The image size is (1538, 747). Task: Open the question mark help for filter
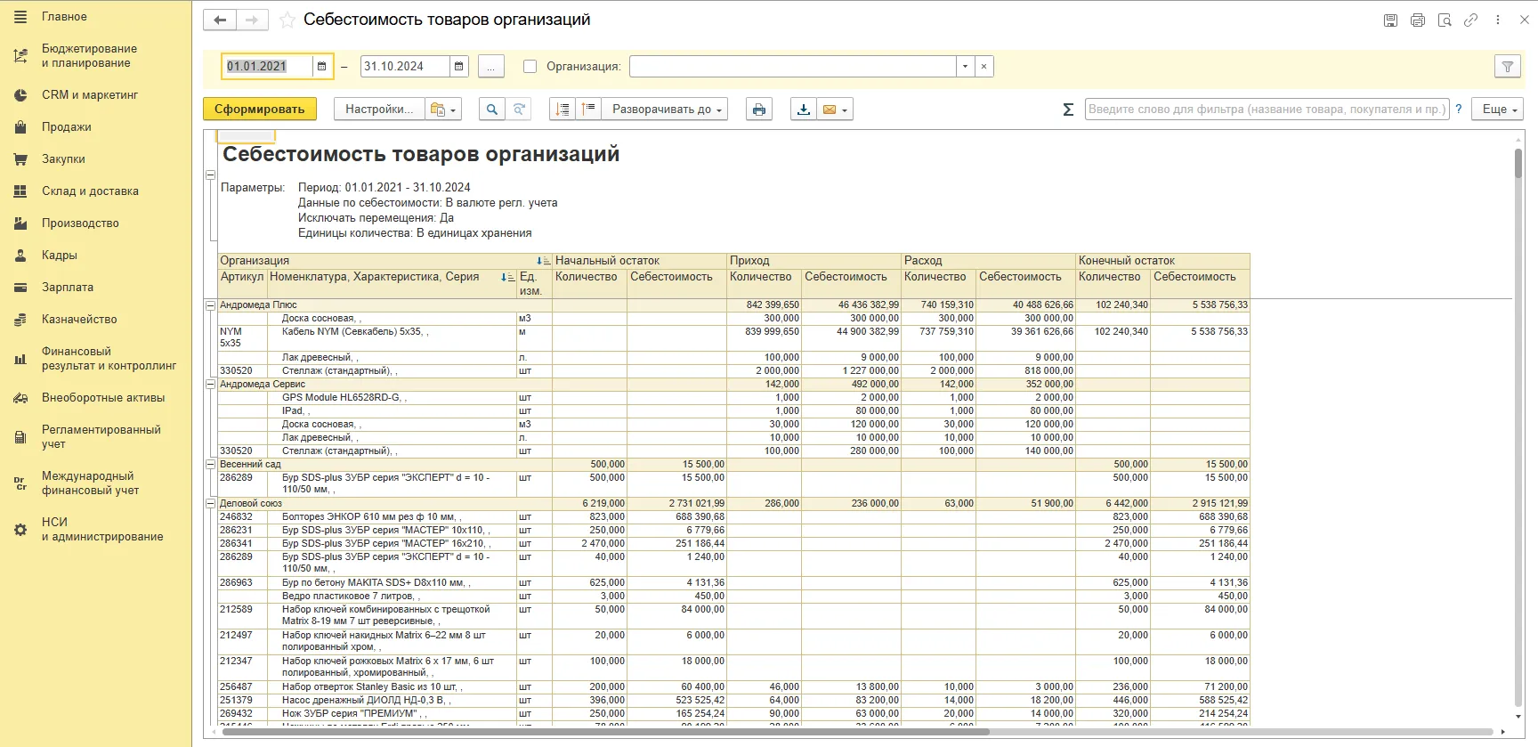[x=1458, y=109]
